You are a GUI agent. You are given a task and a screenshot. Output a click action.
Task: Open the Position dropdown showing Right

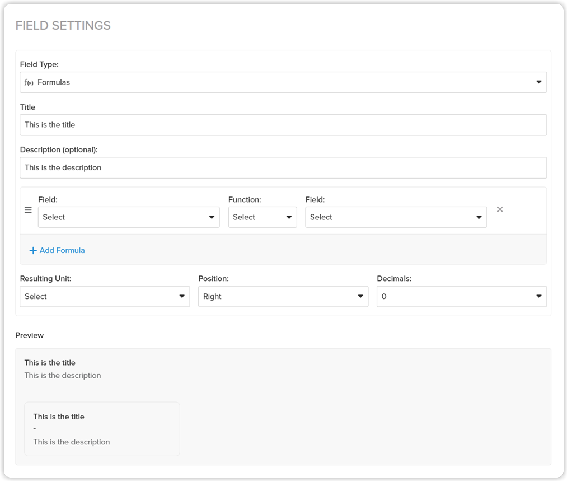pyautogui.click(x=283, y=297)
